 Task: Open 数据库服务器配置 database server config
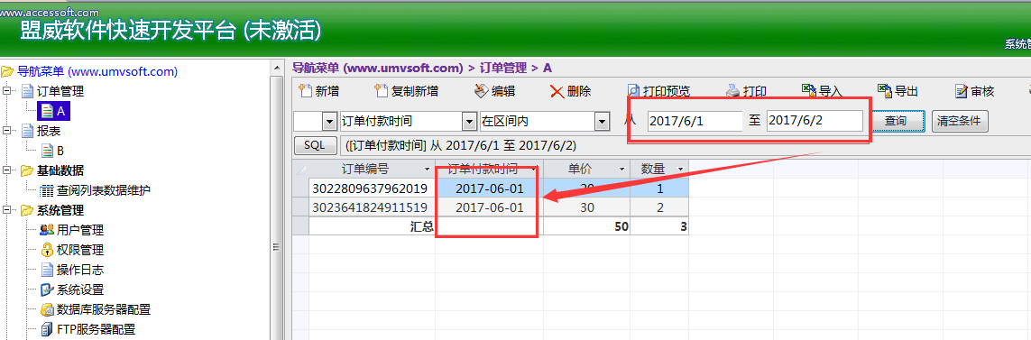point(104,309)
